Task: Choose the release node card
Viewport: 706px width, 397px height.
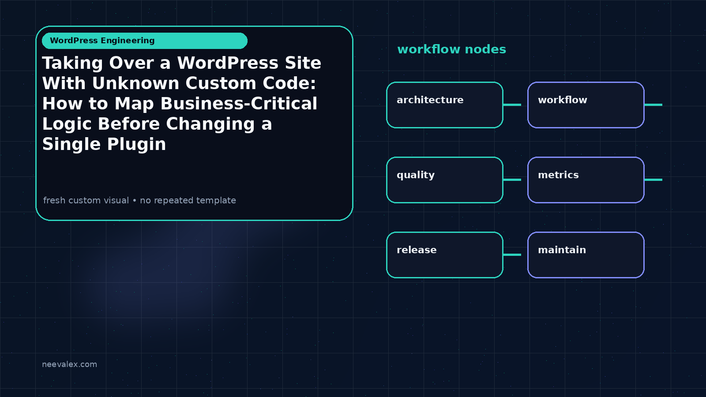Action: [445, 255]
